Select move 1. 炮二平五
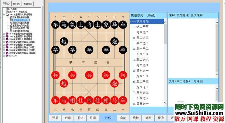225x123 pixels. pyautogui.click(x=141, y=27)
